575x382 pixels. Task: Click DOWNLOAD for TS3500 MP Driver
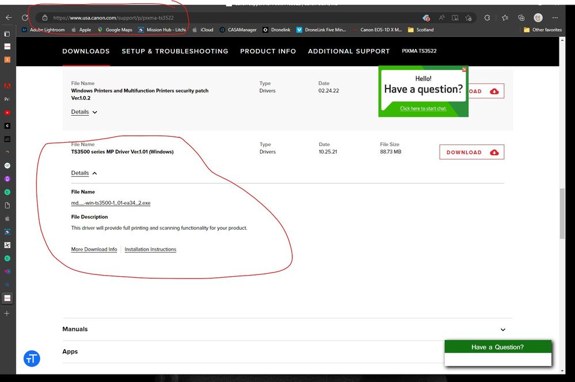click(471, 152)
